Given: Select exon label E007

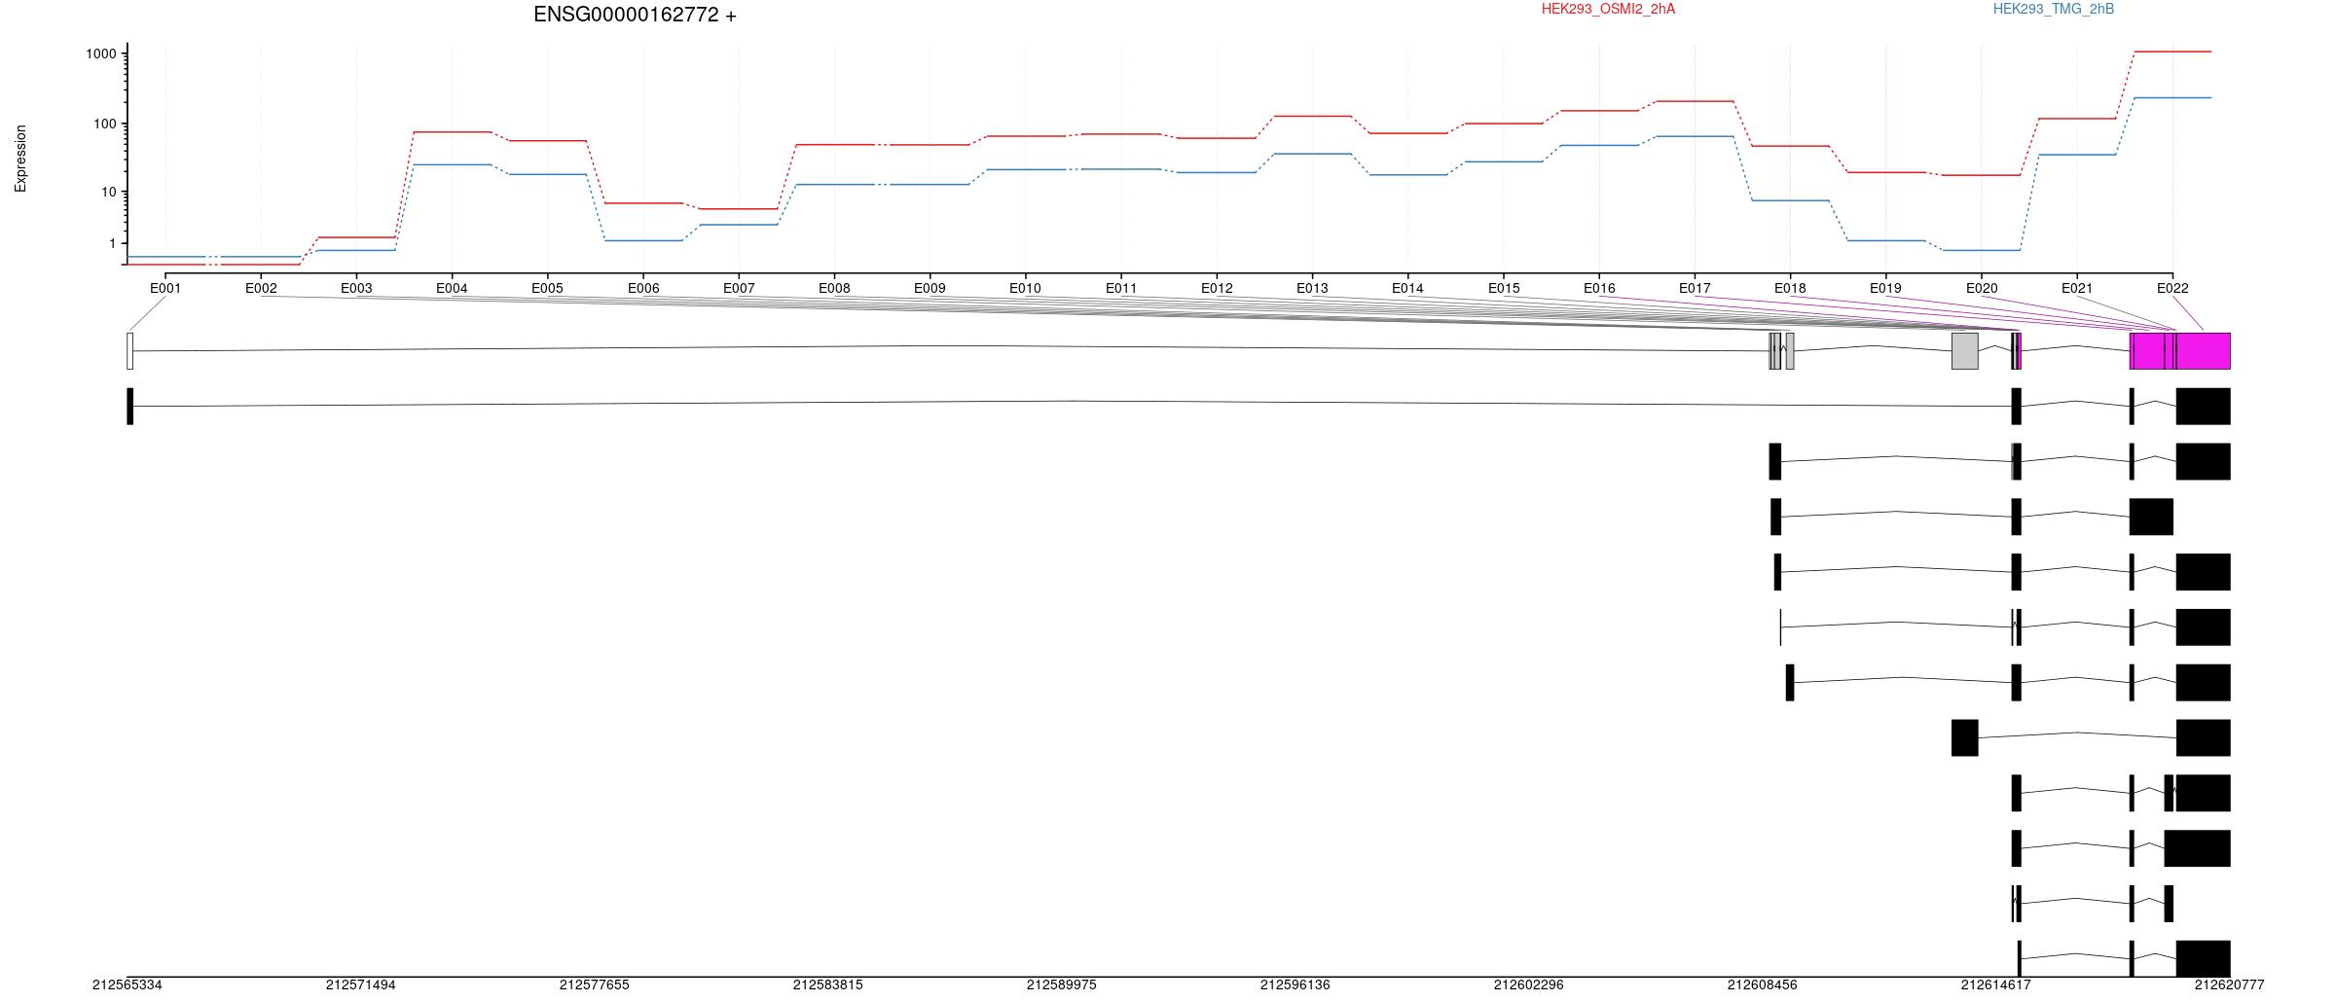Looking at the screenshot, I should tap(739, 288).
